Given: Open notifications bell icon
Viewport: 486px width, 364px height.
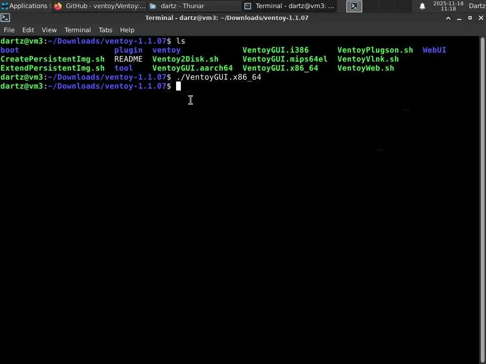Looking at the screenshot, I should 422,6.
